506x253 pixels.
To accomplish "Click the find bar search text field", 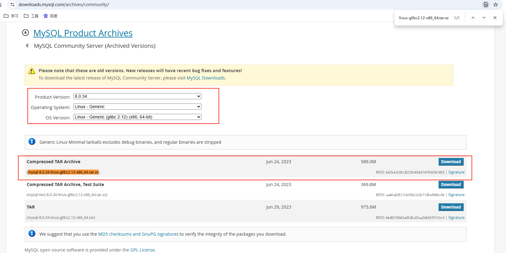I will click(424, 18).
